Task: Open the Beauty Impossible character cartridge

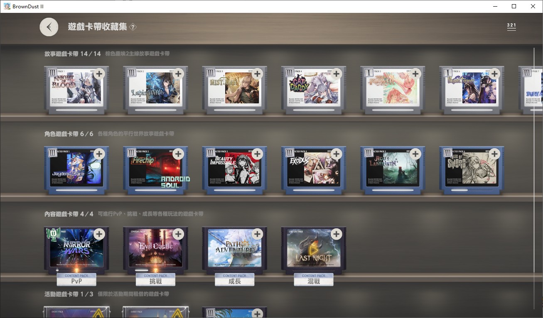Action: click(235, 170)
